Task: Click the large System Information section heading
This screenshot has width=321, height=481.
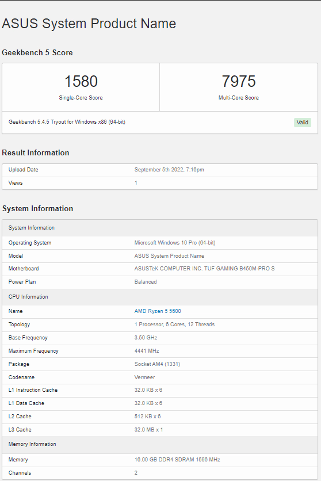Action: (38, 209)
